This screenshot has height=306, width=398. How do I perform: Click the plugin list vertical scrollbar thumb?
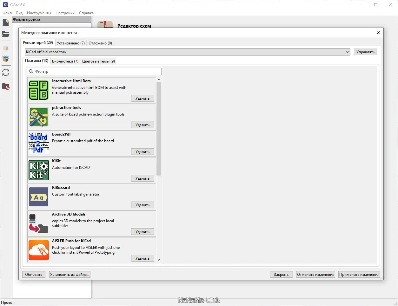click(x=159, y=129)
